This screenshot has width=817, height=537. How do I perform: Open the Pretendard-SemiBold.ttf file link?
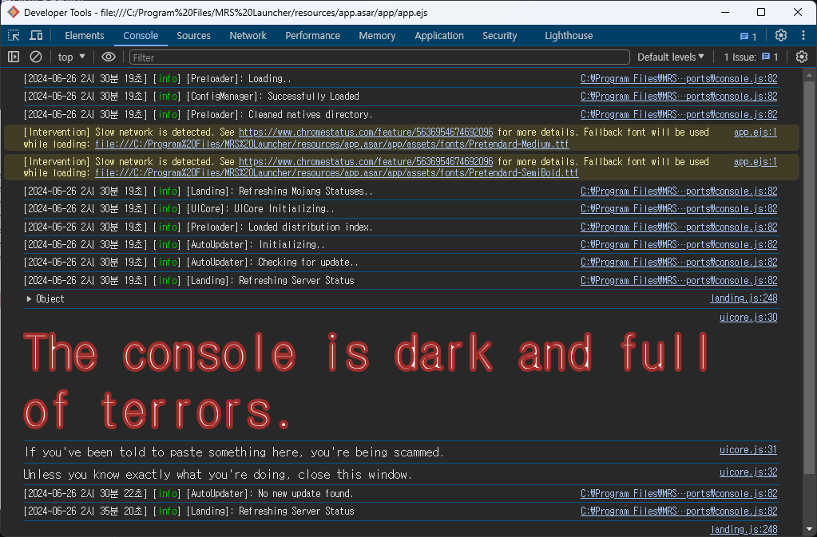coord(336,173)
